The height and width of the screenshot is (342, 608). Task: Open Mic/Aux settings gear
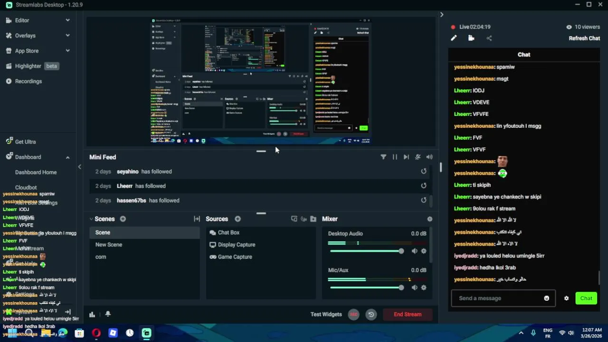[424, 288]
